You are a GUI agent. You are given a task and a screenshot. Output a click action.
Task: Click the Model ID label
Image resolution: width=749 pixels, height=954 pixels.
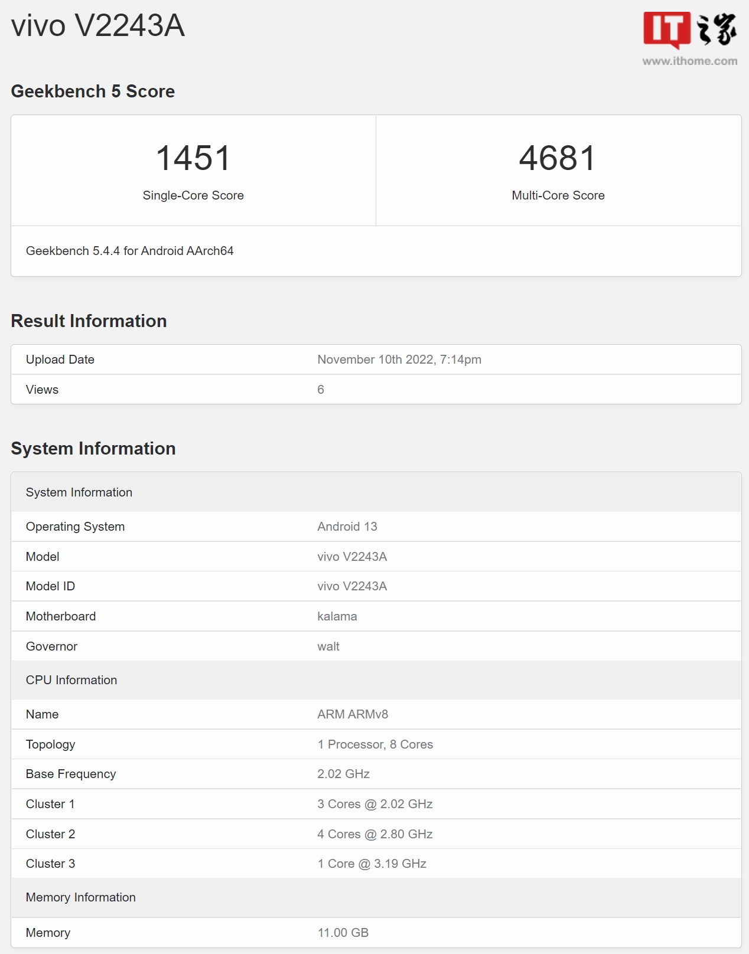coord(50,586)
